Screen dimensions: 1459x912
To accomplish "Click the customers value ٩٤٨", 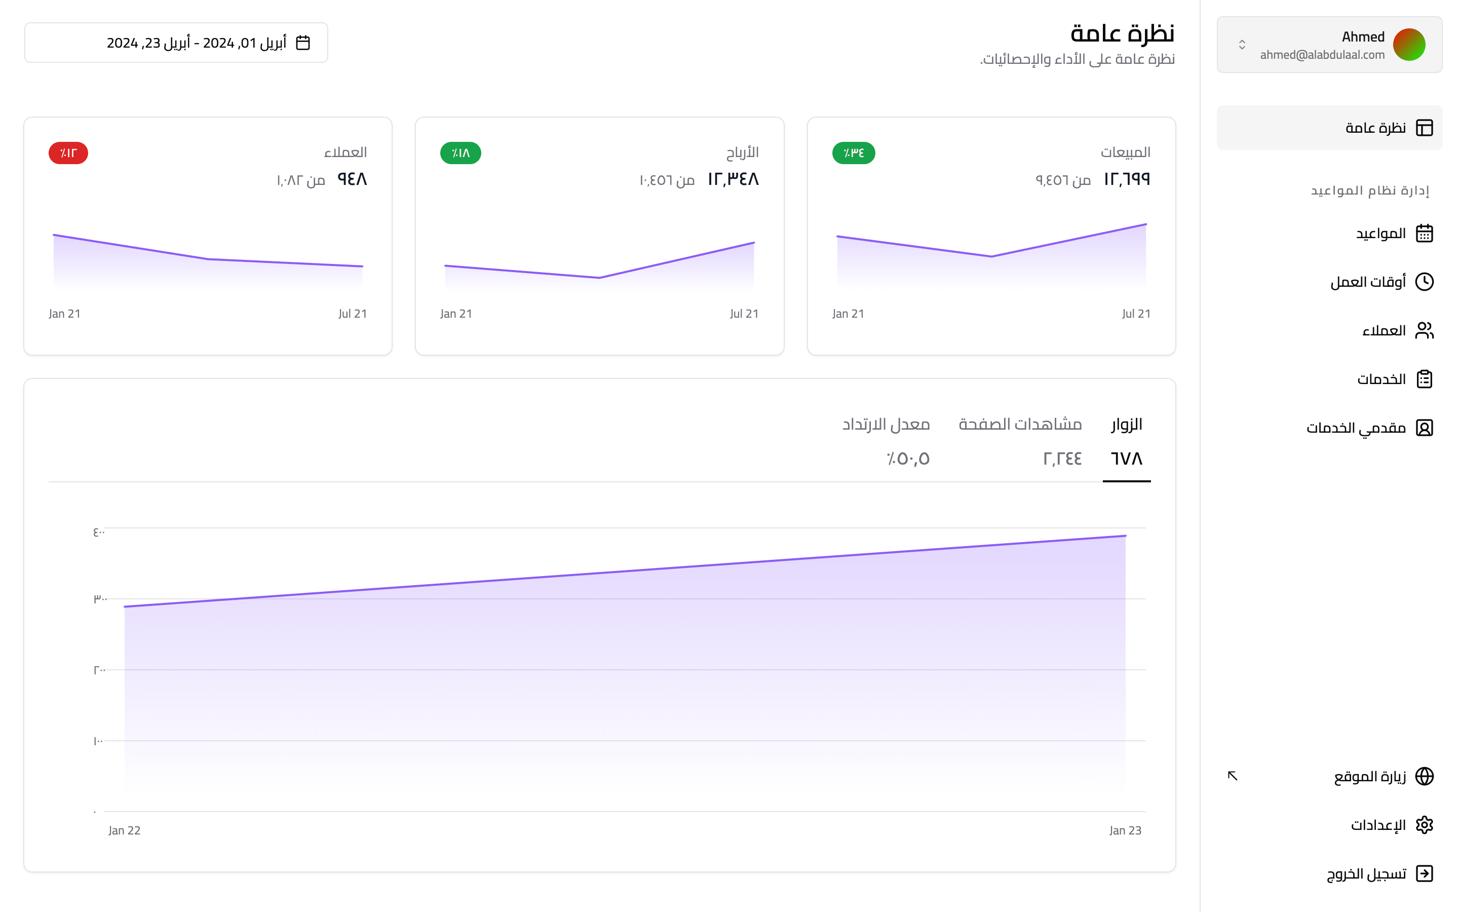I will (x=352, y=179).
